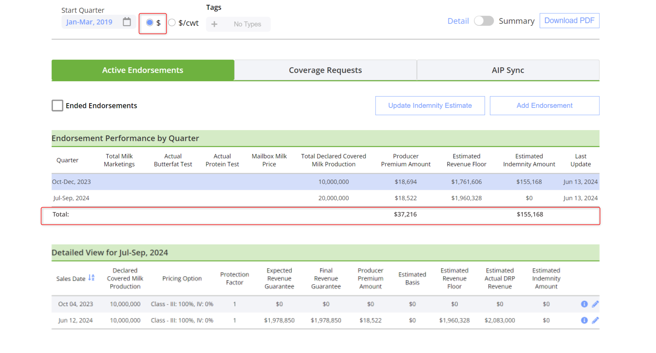Toggle Detail/Summary view switch
Screen dimensions: 656x353
pos(484,21)
